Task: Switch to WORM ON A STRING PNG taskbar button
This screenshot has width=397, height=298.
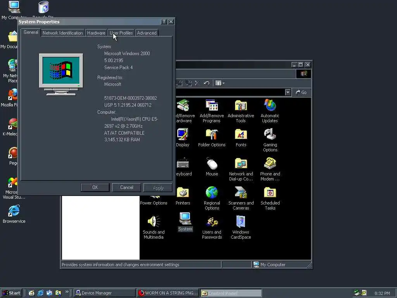Action: (x=167, y=293)
